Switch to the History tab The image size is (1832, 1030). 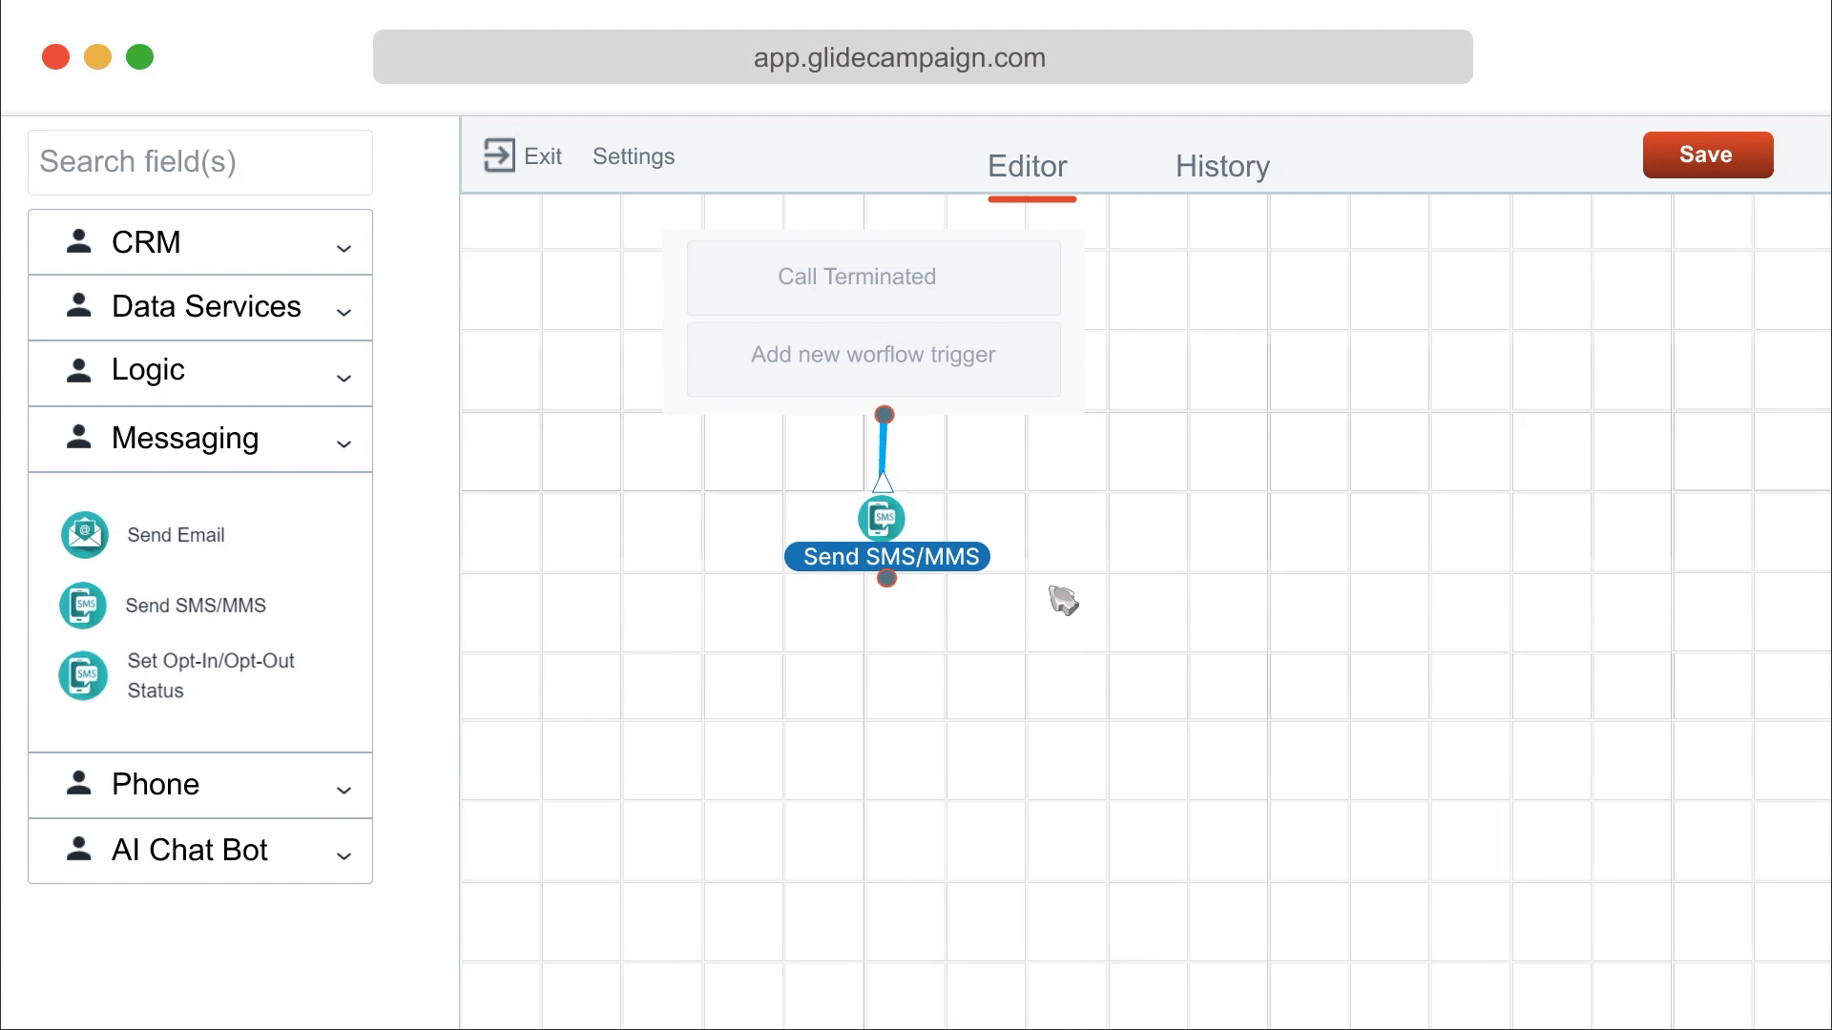pyautogui.click(x=1222, y=166)
